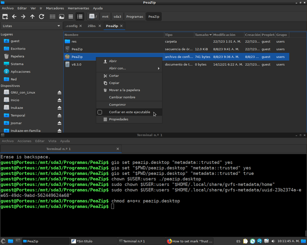Eject the Inicio device
This screenshot has height=245, width=307.
[60, 100]
